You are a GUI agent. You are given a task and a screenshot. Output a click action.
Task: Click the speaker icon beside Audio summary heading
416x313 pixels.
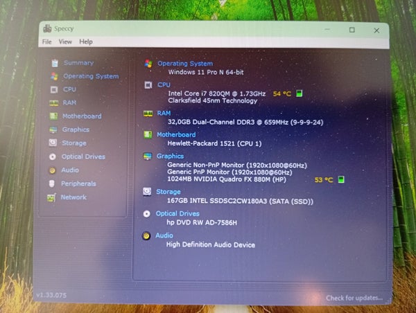click(146, 235)
